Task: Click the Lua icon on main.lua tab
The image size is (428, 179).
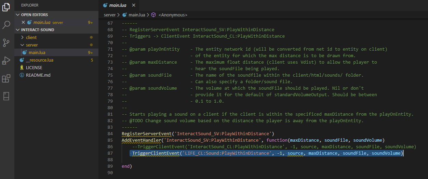Action: [x=105, y=5]
